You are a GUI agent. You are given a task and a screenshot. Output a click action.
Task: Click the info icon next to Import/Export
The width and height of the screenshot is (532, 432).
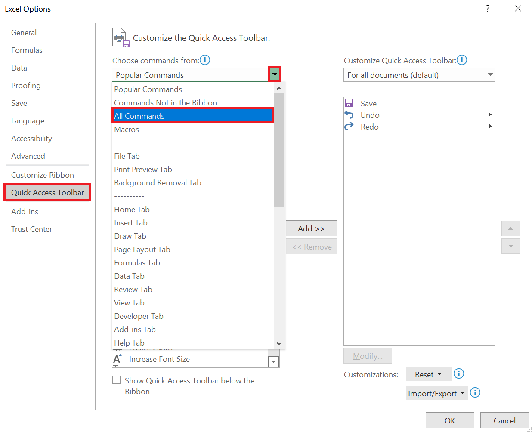(476, 392)
